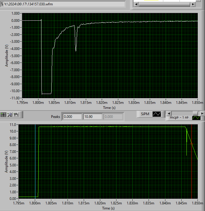Click the upper graph's 1.820m tick label
Viewport: 205px width, 211px height.
point(102,103)
